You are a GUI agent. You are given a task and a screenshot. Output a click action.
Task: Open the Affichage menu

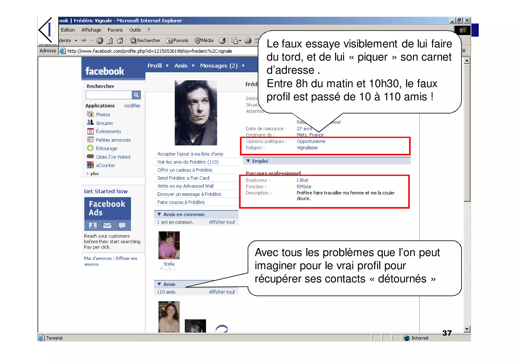tap(91, 30)
